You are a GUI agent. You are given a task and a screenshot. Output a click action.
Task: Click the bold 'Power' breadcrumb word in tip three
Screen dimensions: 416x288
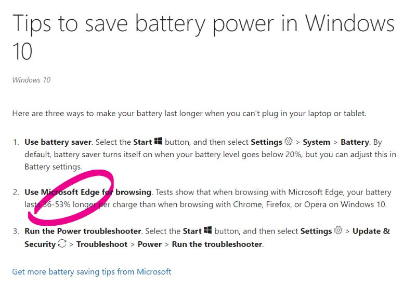[150, 244]
